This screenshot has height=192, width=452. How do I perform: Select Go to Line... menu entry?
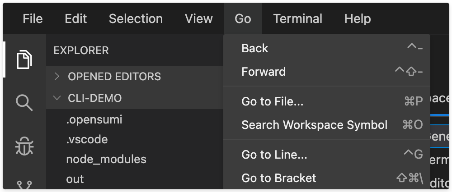point(327,155)
